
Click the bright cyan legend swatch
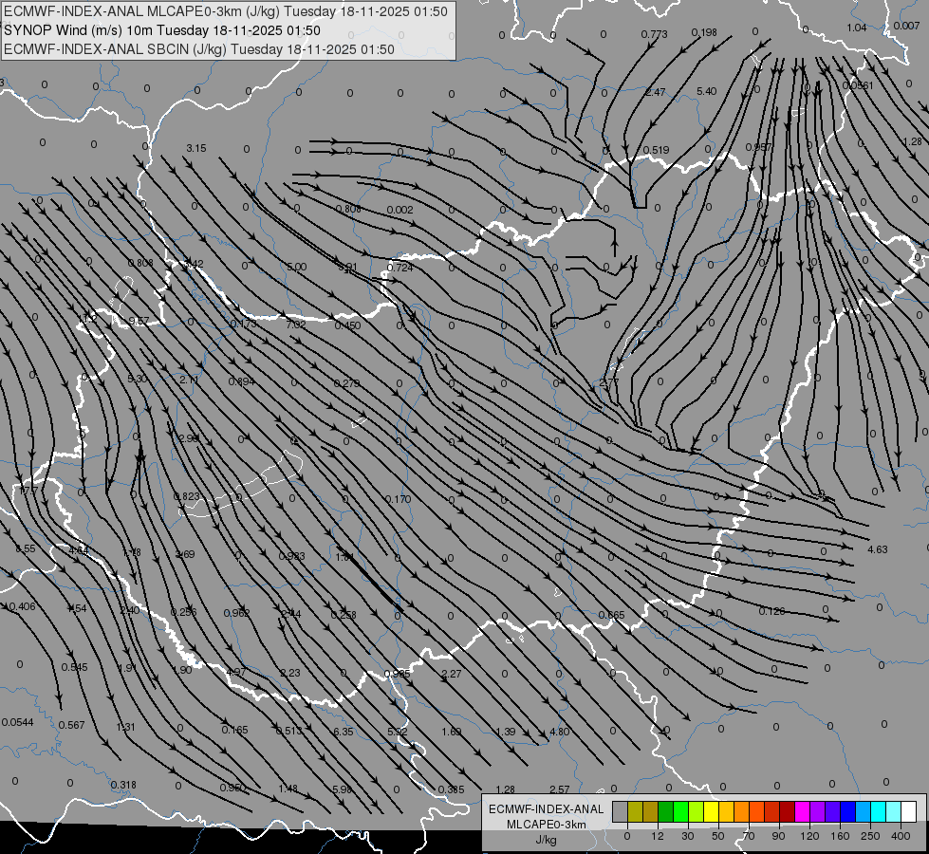(878, 812)
